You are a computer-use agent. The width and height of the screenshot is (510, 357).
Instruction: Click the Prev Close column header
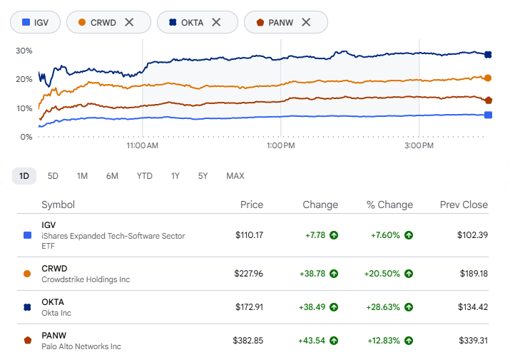[x=464, y=205]
